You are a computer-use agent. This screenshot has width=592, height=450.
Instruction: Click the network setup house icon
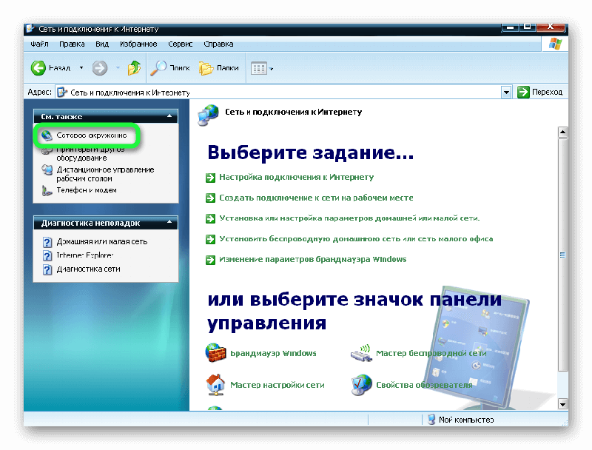(x=215, y=384)
